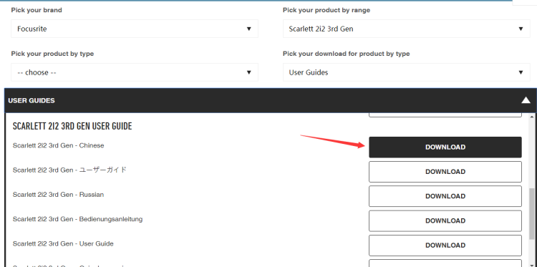The width and height of the screenshot is (537, 267).
Task: Select the 'Scarlett 2i2 3rd Gen - Chinese' text
Action: [58, 145]
